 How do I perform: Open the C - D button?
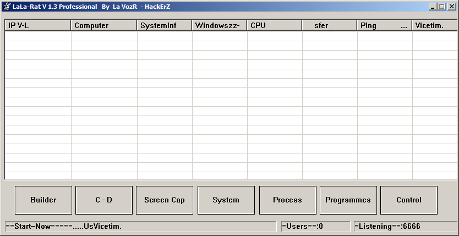click(x=103, y=200)
